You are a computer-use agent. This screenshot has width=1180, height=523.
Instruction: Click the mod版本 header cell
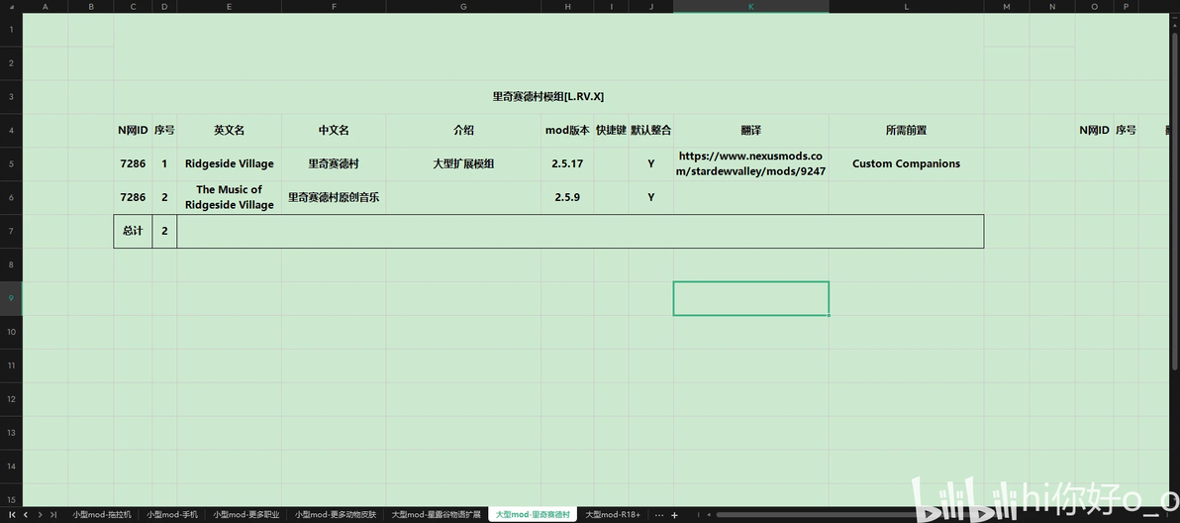tap(567, 130)
